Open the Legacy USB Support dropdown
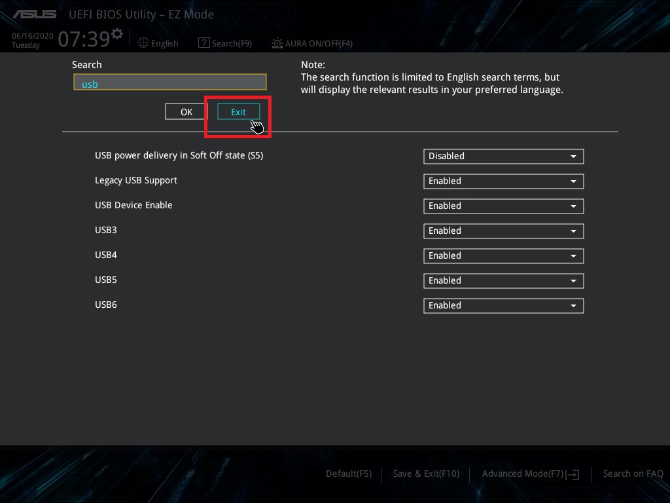Image resolution: width=670 pixels, height=503 pixels. coord(503,181)
